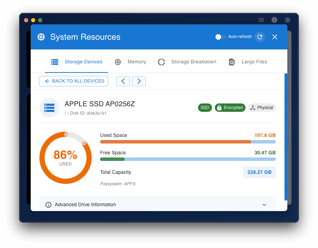Screen dimensions: 318x248
Task: Click the Storage Breakdown circular icon
Action: [161, 62]
